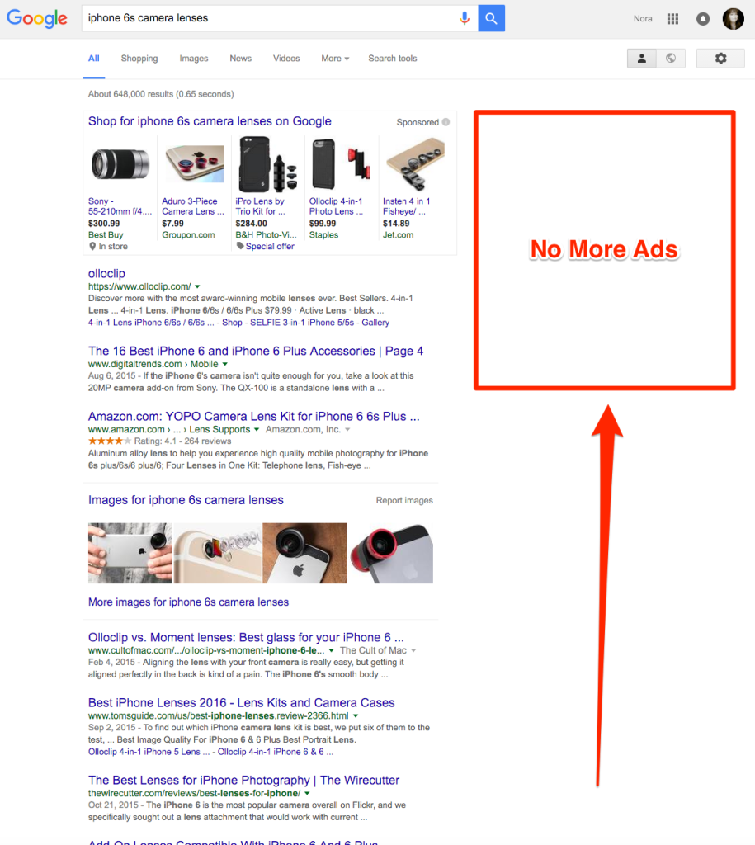
Task: Toggle global results globe icon
Action: (x=671, y=59)
